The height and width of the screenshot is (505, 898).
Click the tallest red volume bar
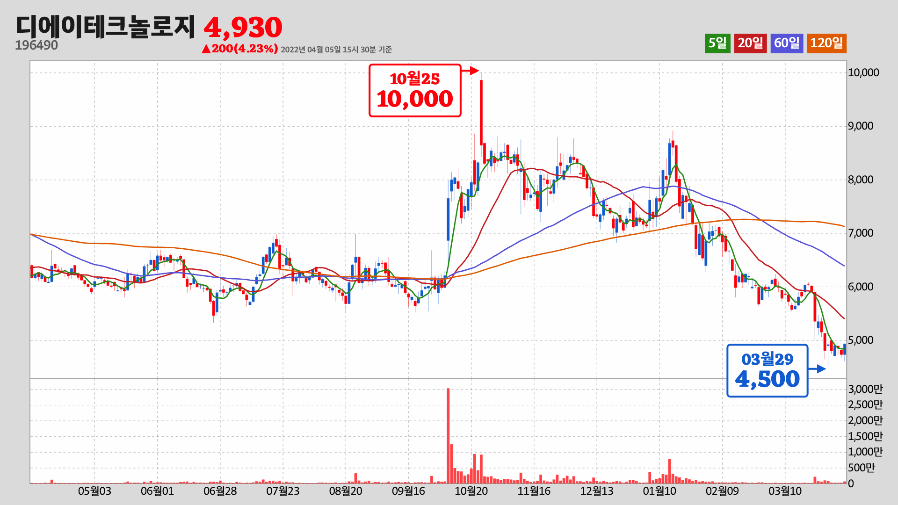pos(448,436)
